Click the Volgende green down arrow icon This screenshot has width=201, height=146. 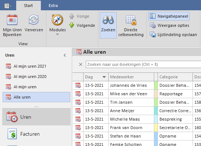[x=72, y=25]
